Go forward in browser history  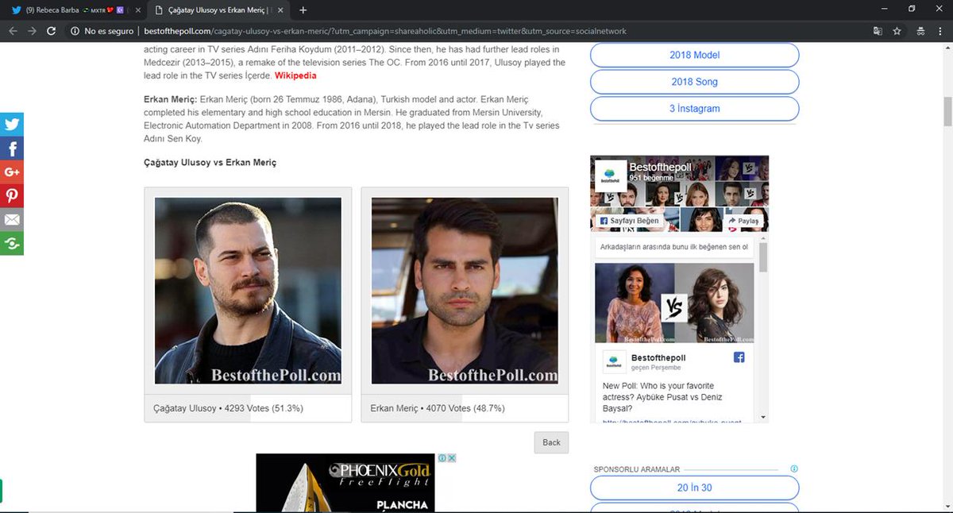(x=32, y=31)
